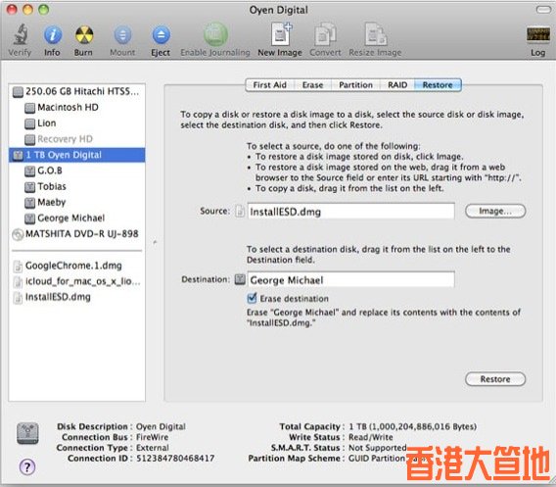This screenshot has height=487, width=556.
Task: Click the Source field containing InstallESD.dmg
Action: [x=351, y=212]
